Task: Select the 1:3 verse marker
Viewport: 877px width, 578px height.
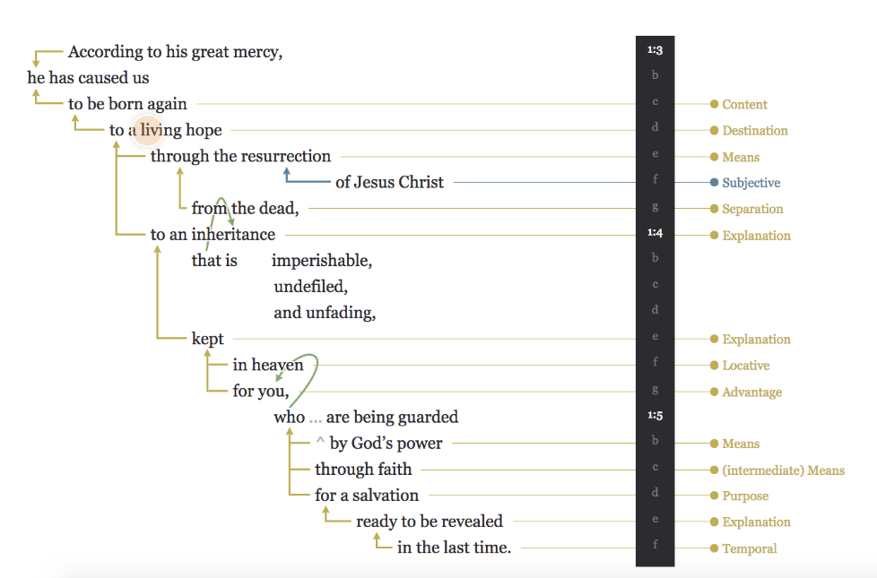Action: 655,50
